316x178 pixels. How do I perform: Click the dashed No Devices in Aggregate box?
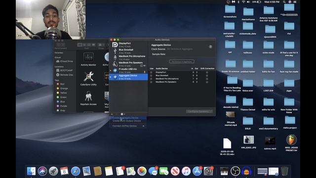182,61
